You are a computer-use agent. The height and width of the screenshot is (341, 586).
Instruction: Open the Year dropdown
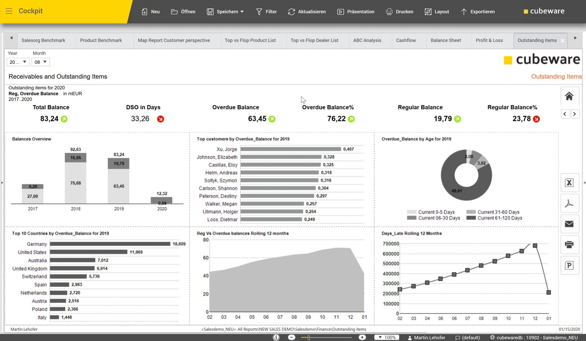pyautogui.click(x=18, y=62)
